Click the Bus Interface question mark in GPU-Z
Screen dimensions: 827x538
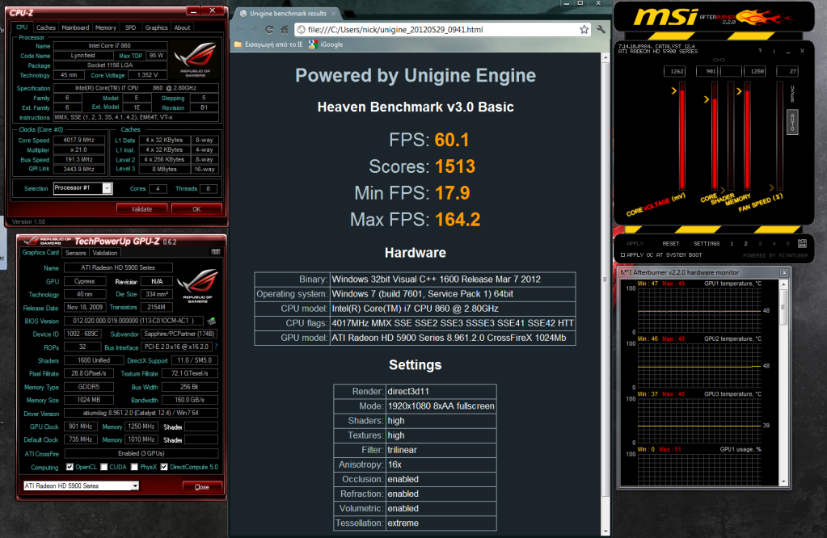[216, 347]
